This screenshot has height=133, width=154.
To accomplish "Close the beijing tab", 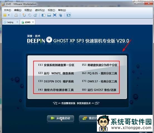I will [x=17, y=22].
